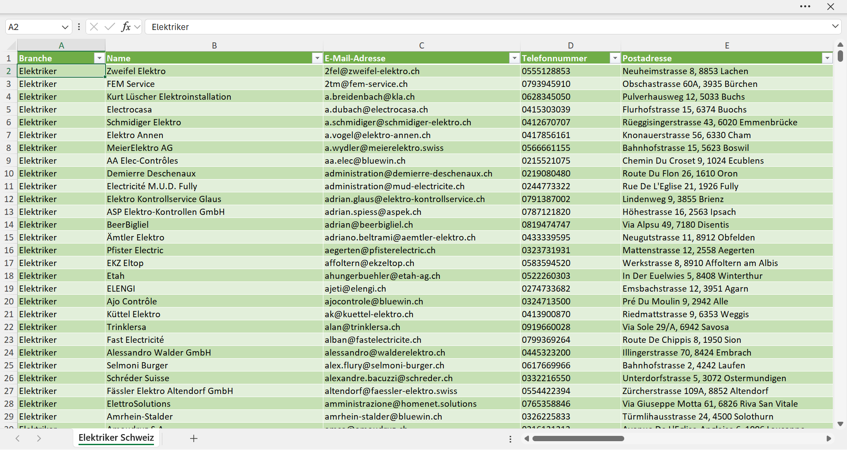
Task: Open the Branche column filter dropdown
Action: 99,58
